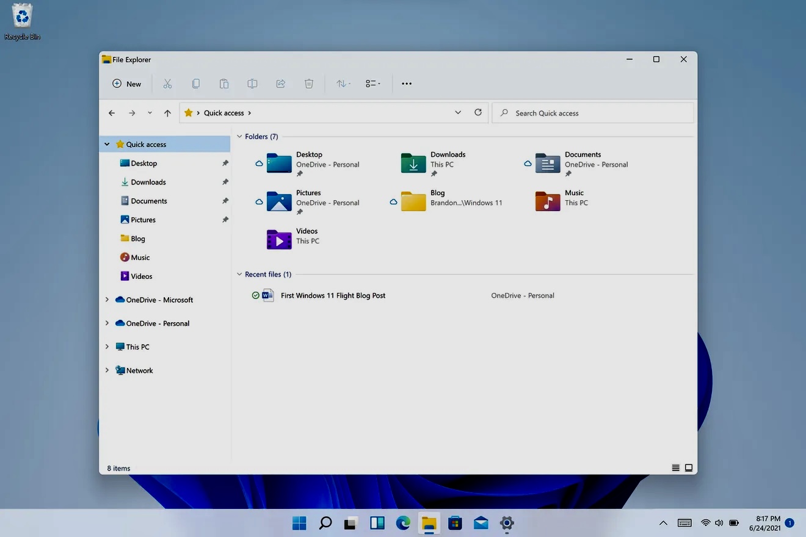Screen dimensions: 806x537
Task: Select the Blog folder icon
Action: click(x=413, y=201)
